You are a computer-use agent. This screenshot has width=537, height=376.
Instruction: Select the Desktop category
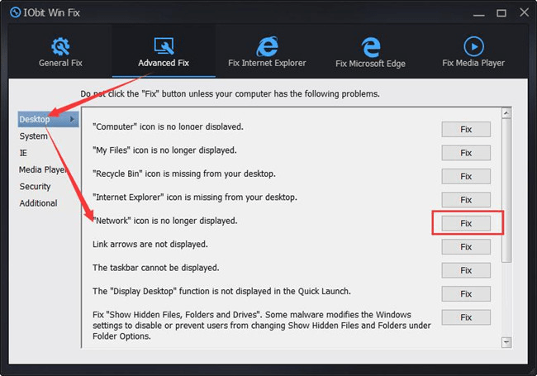coord(48,119)
